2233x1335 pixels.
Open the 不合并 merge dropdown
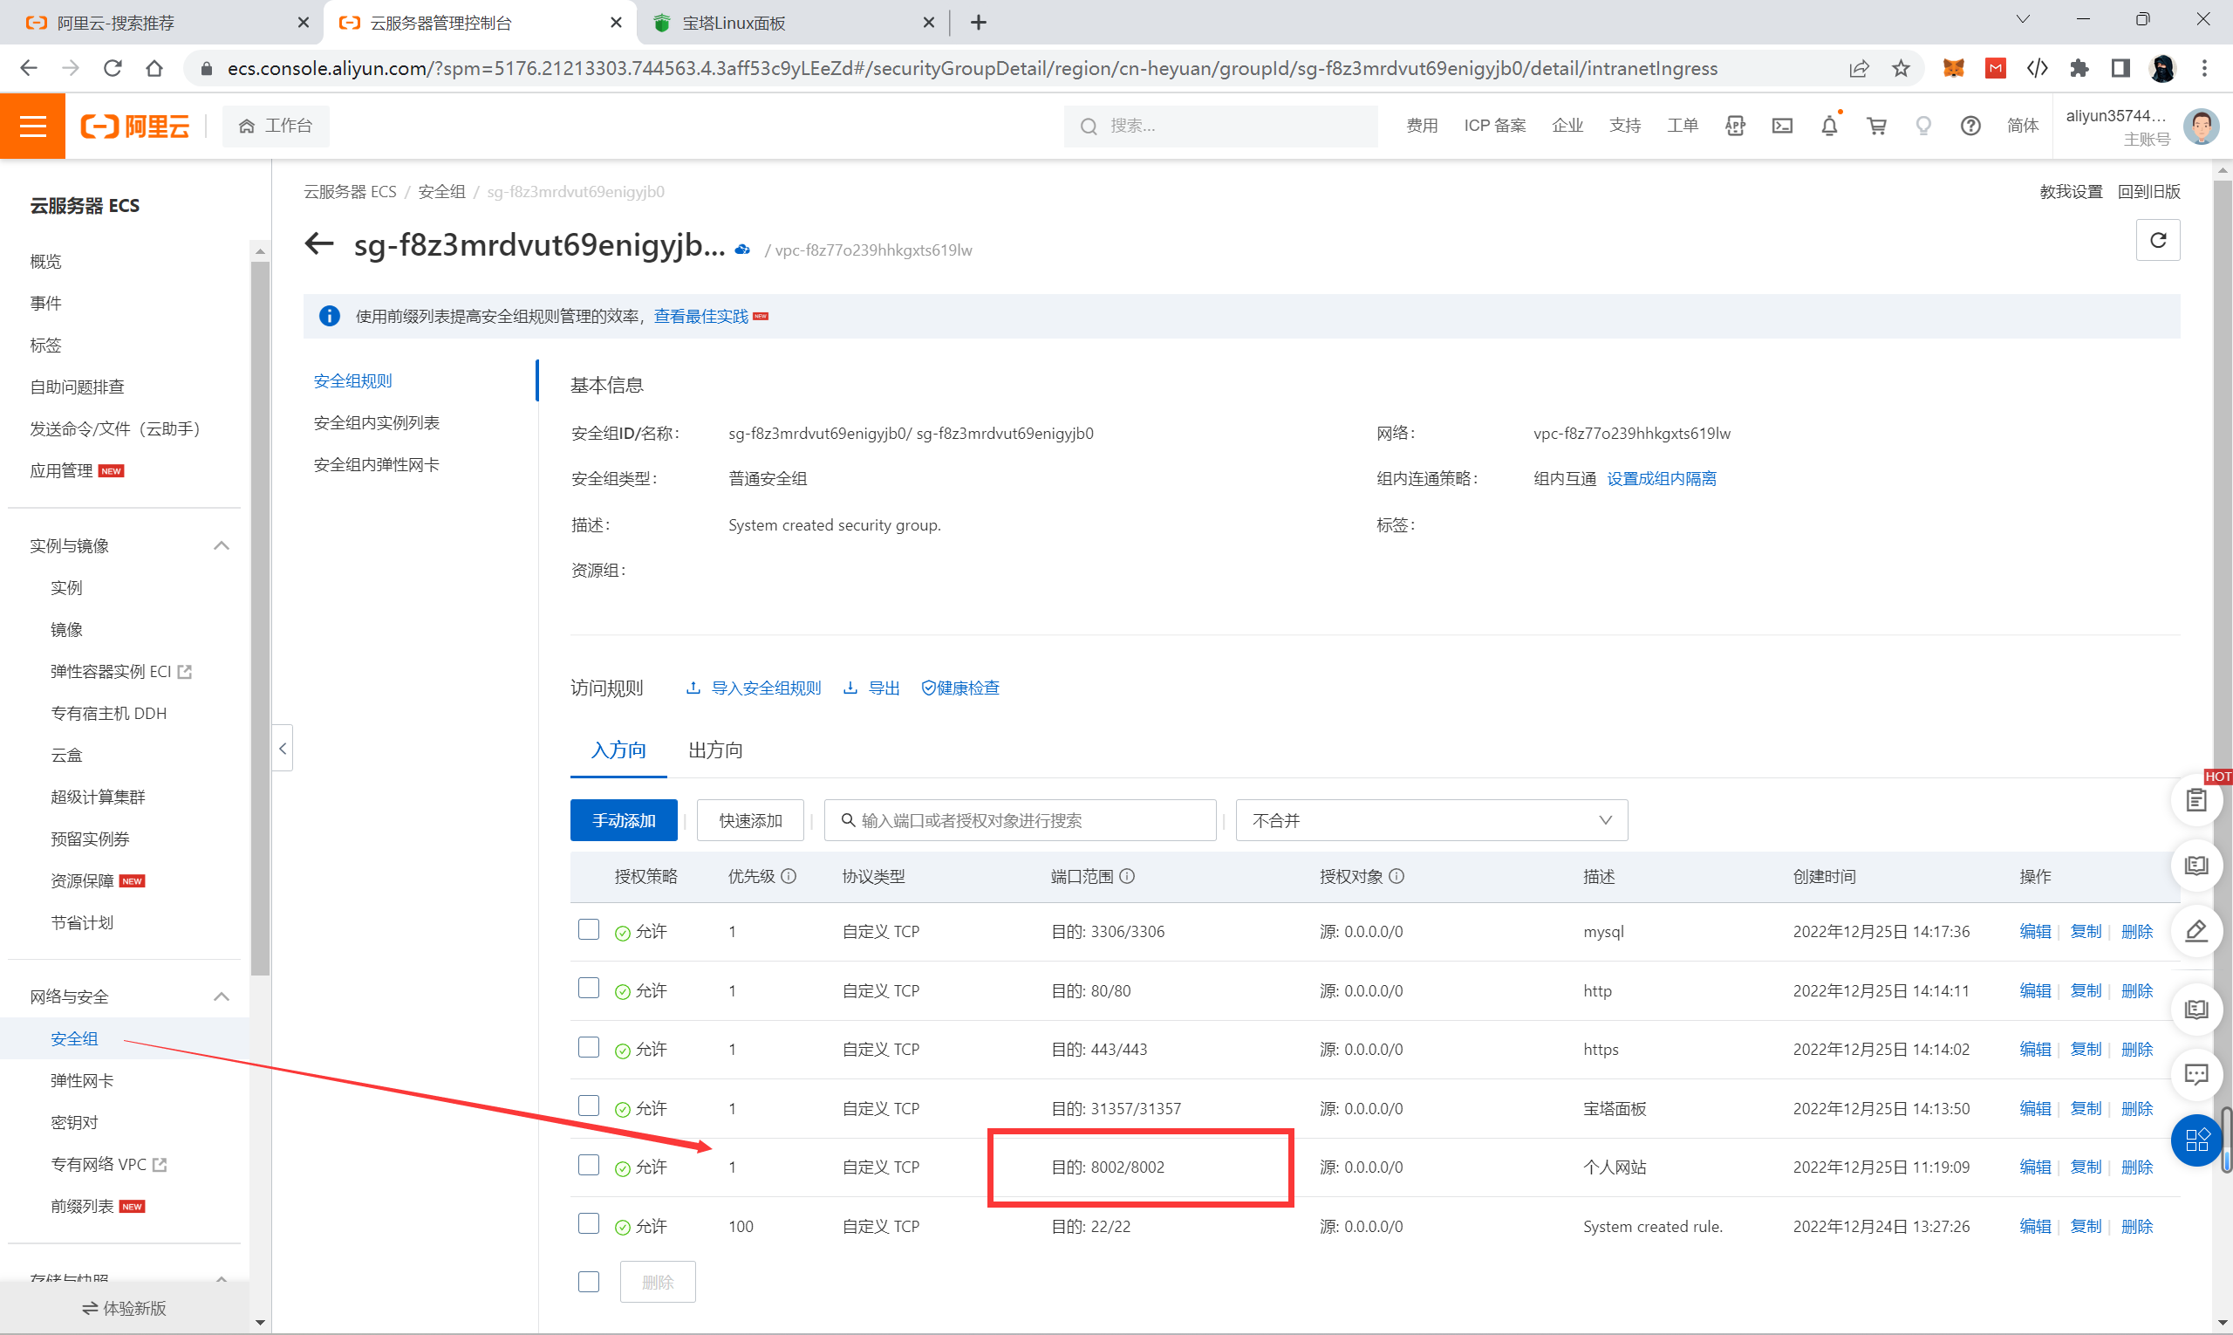[x=1431, y=820]
